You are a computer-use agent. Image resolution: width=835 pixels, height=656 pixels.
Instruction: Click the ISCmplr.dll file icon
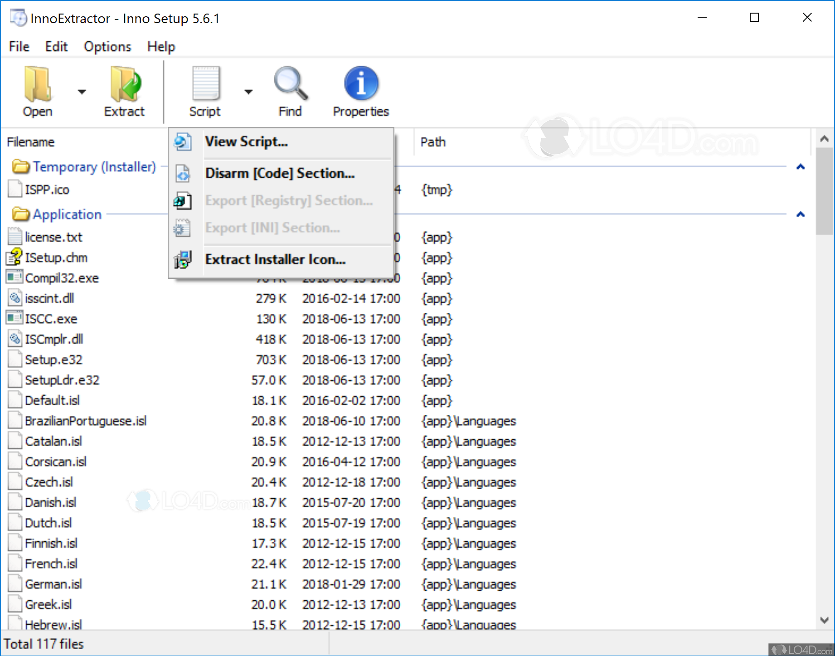[15, 339]
